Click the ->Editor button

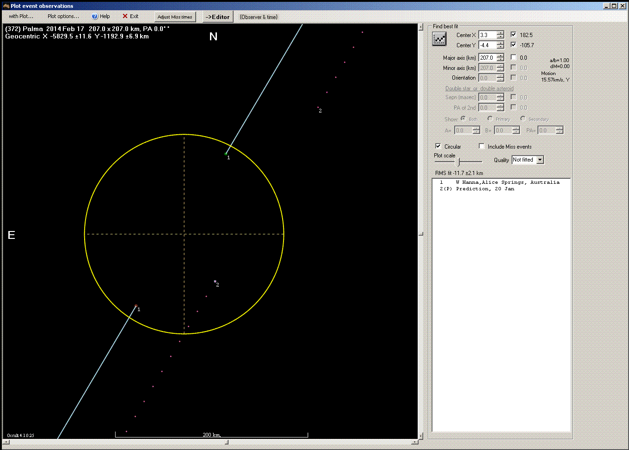click(x=217, y=17)
